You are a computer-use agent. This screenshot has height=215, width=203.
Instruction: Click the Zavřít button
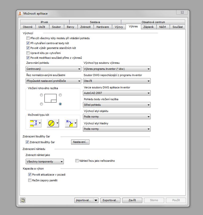click(132, 200)
